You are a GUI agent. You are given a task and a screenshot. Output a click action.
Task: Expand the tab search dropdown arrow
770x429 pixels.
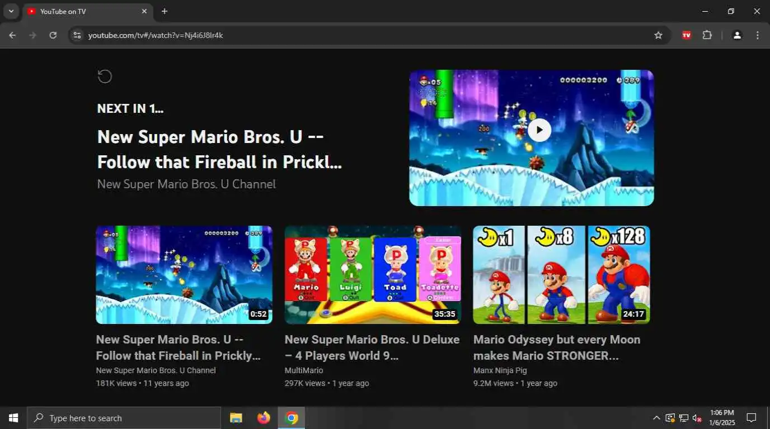pyautogui.click(x=11, y=11)
